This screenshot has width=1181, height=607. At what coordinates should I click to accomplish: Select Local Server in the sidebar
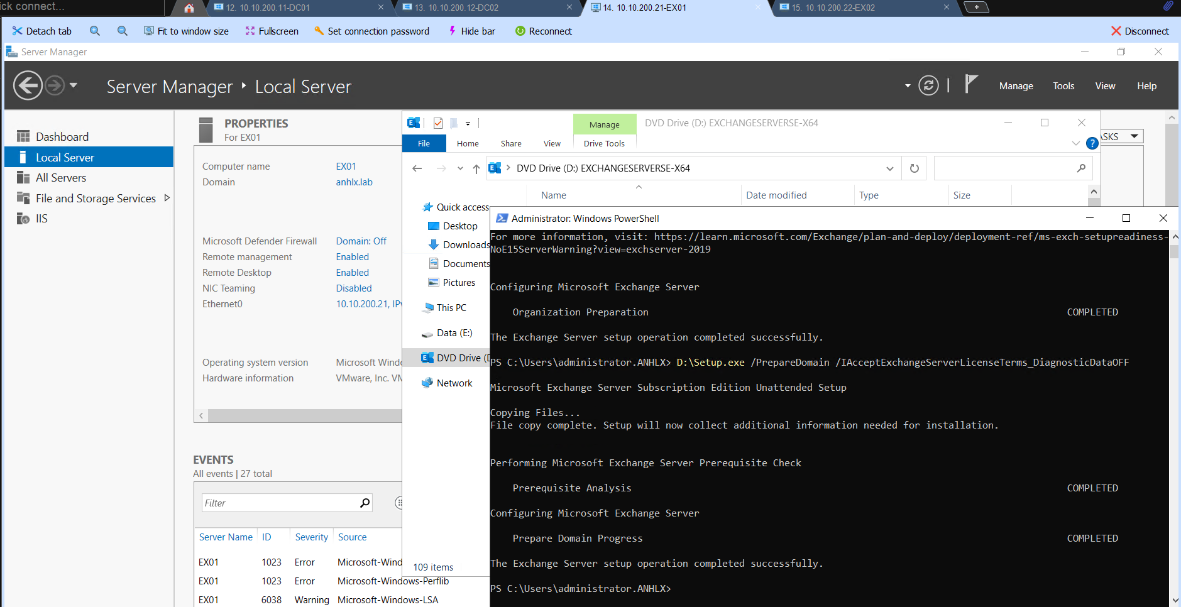click(x=89, y=157)
